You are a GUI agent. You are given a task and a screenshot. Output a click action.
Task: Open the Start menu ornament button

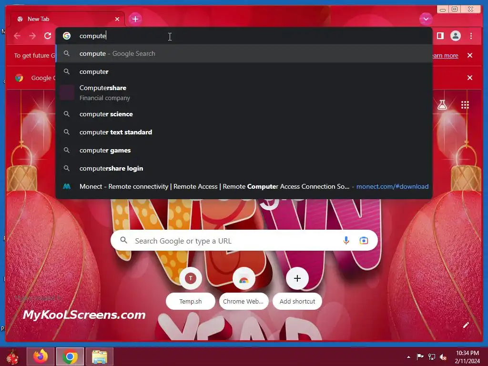click(x=12, y=356)
